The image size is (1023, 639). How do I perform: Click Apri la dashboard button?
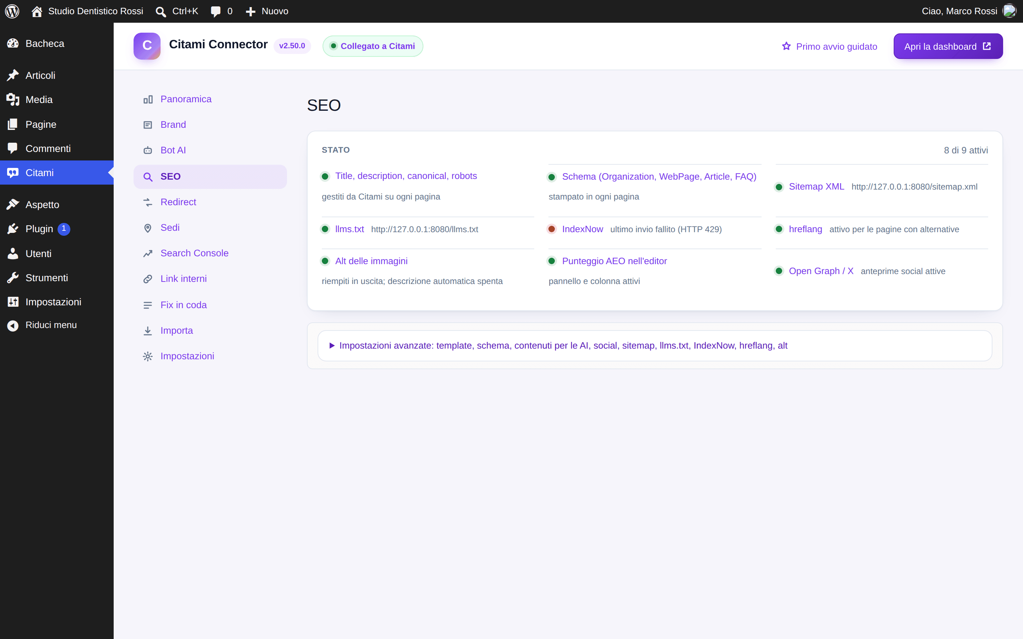pyautogui.click(x=948, y=46)
